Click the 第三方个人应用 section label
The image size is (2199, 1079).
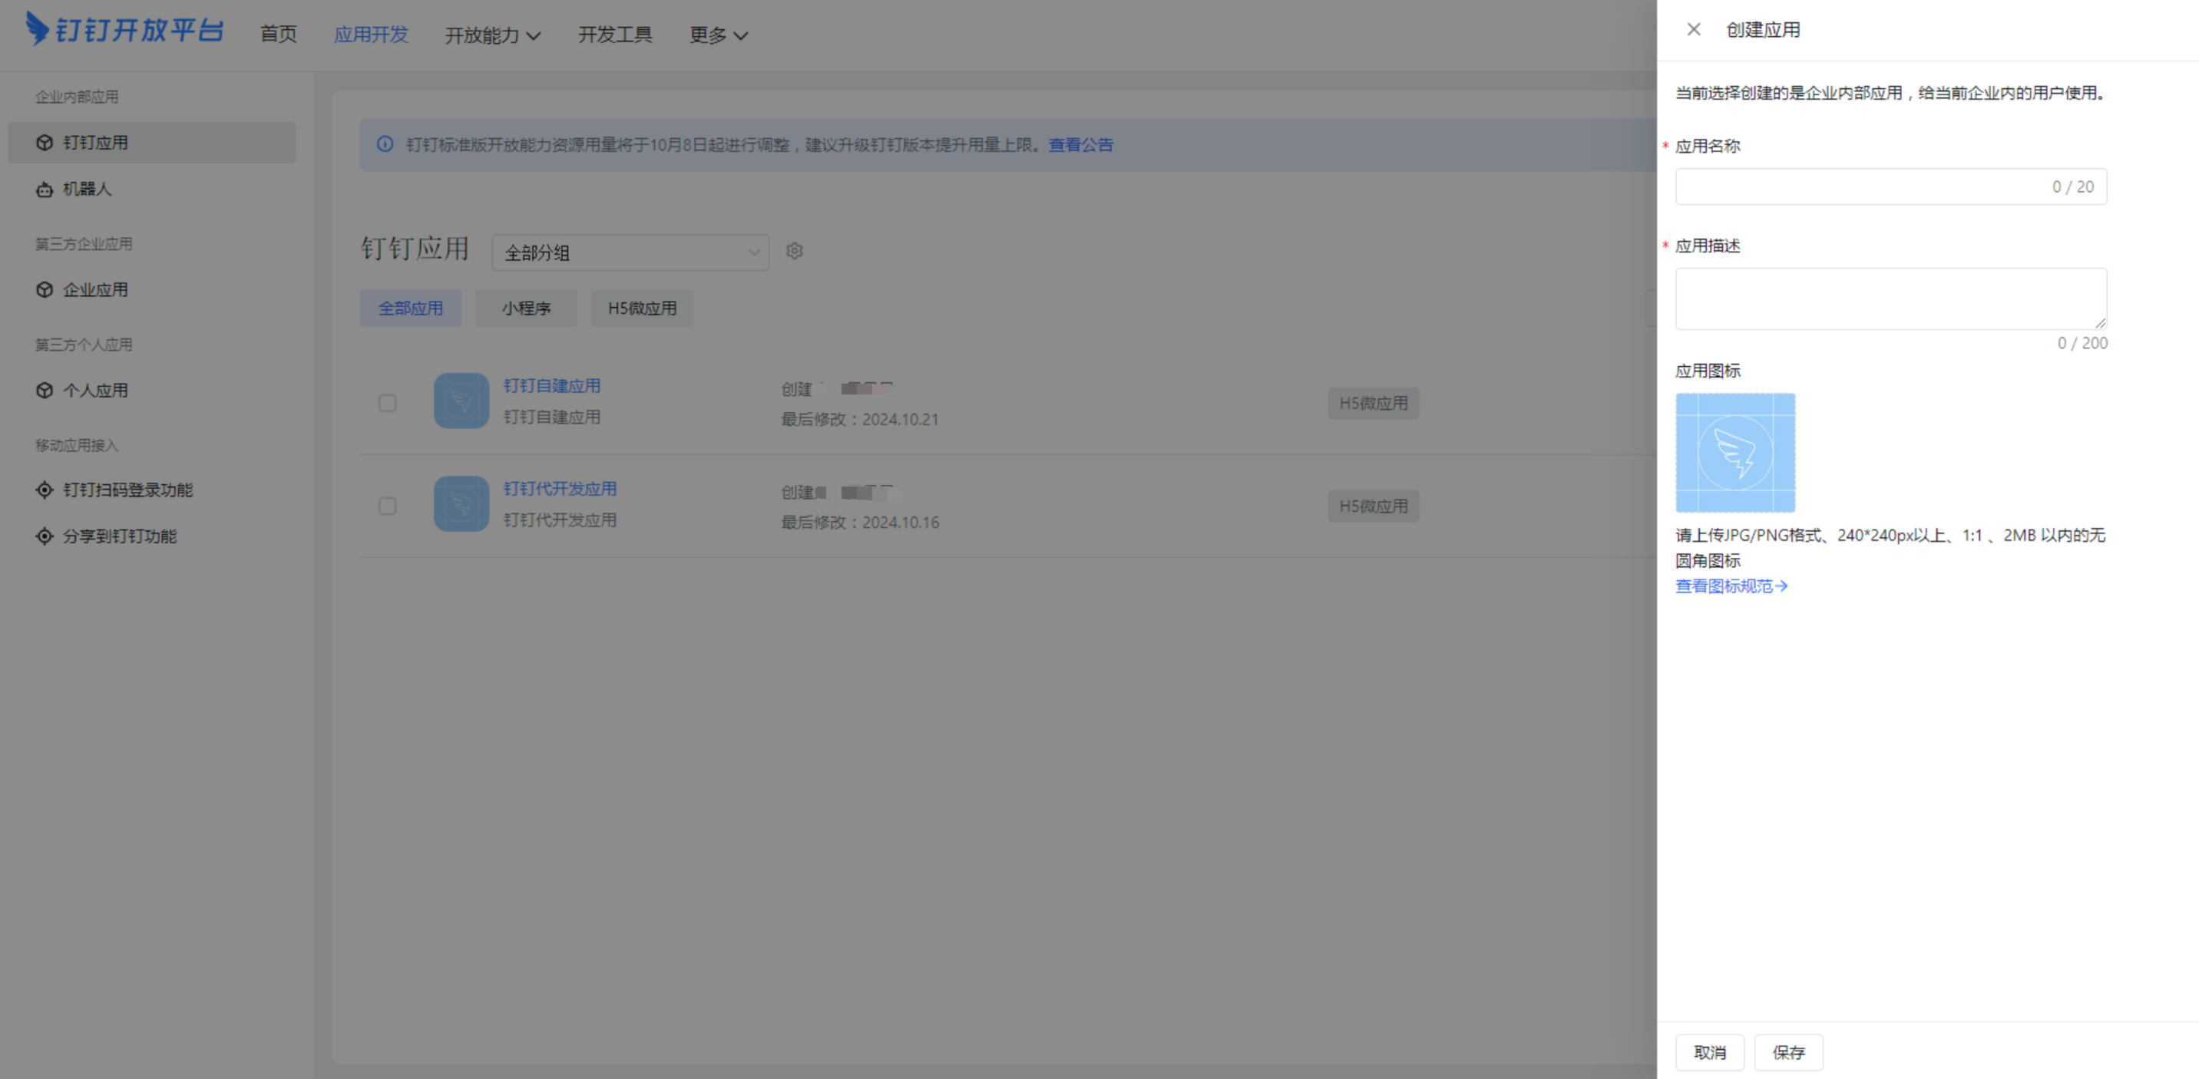(84, 345)
